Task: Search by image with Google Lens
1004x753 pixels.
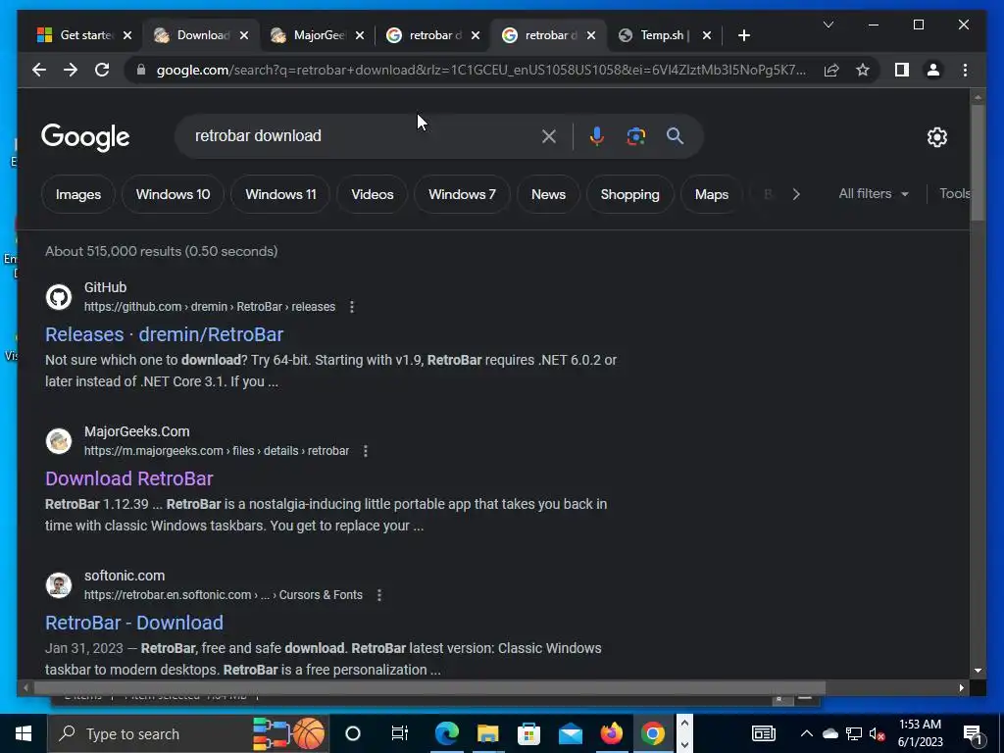Action: click(x=635, y=135)
